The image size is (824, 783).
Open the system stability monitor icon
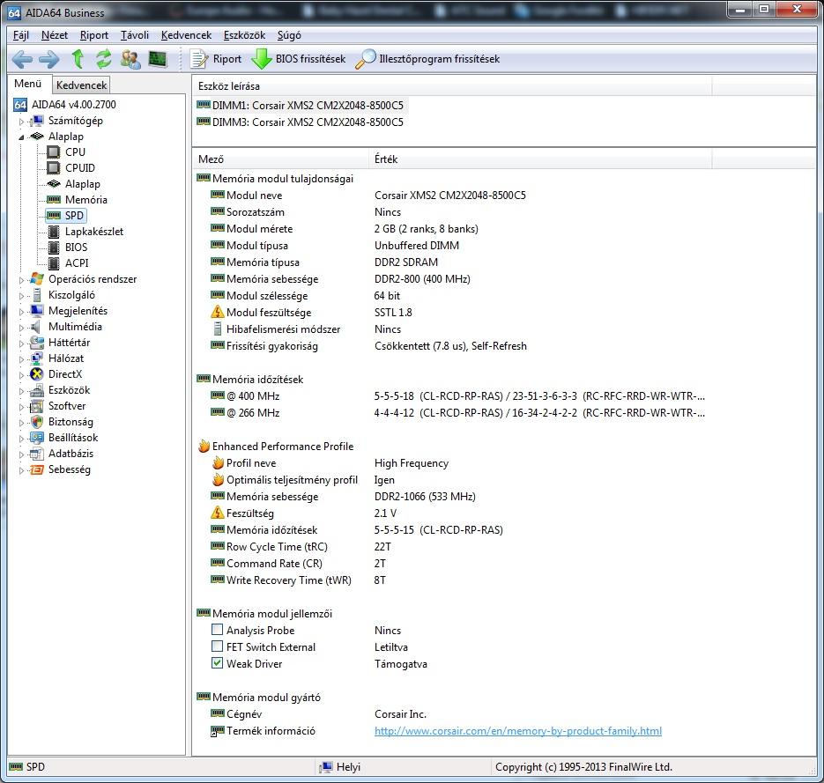point(158,59)
